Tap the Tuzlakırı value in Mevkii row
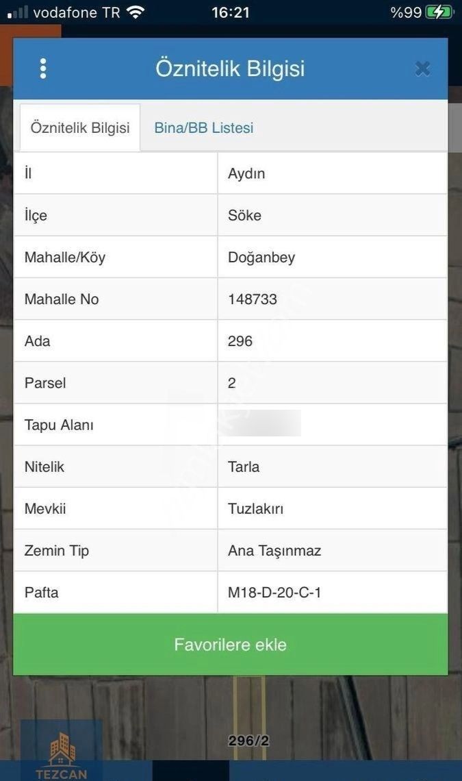The width and height of the screenshot is (462, 781). [x=255, y=509]
